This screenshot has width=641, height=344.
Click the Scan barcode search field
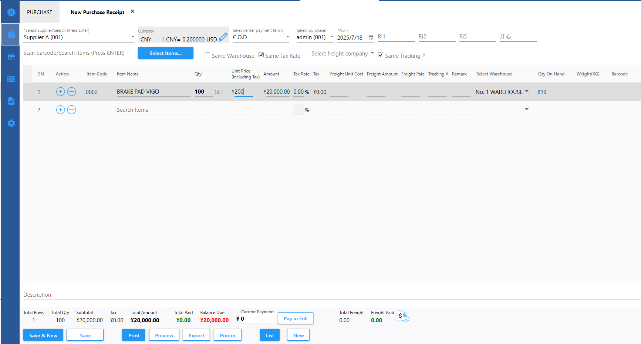click(x=78, y=53)
